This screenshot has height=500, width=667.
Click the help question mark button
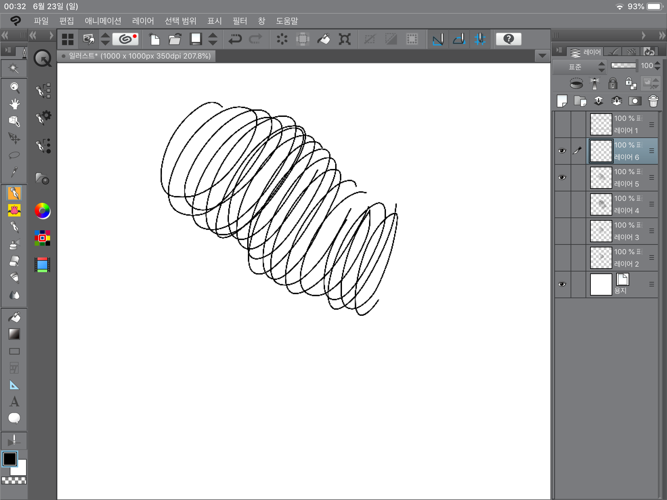[x=508, y=39]
